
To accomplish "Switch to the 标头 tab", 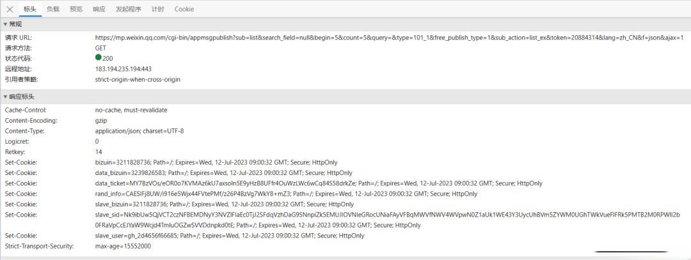I will [30, 9].
